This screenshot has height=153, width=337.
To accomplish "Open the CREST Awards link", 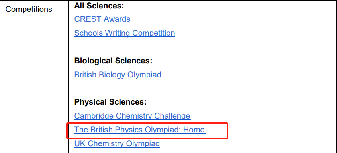I will (102, 19).
